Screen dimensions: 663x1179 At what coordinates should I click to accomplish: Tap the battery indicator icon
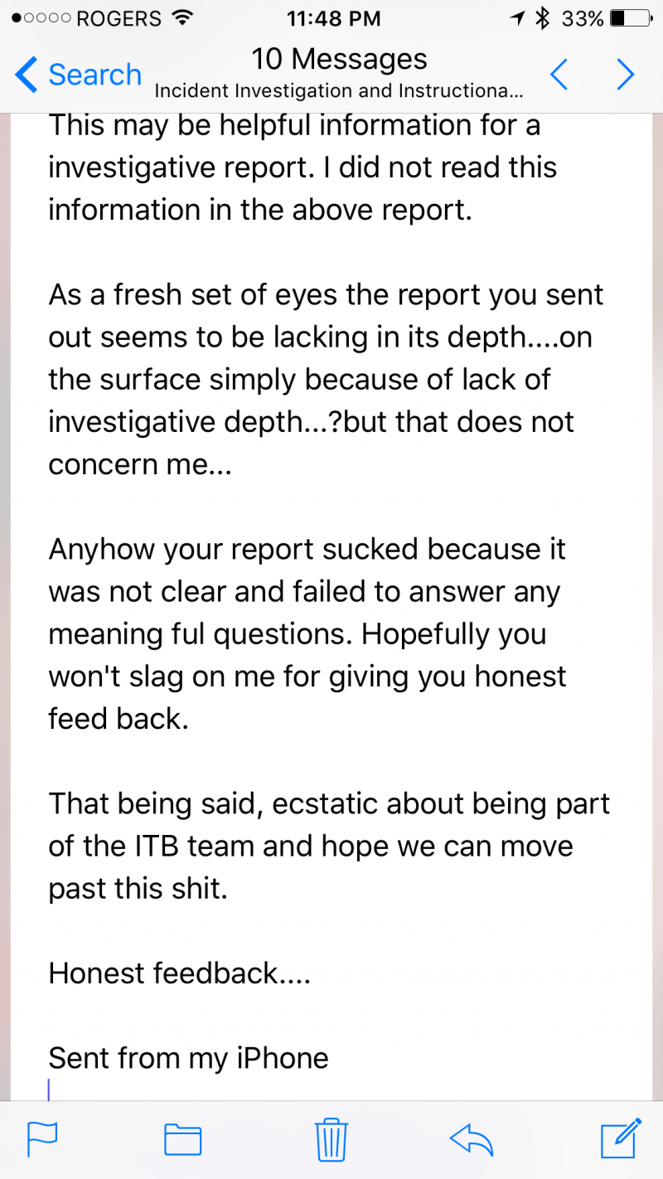(629, 18)
